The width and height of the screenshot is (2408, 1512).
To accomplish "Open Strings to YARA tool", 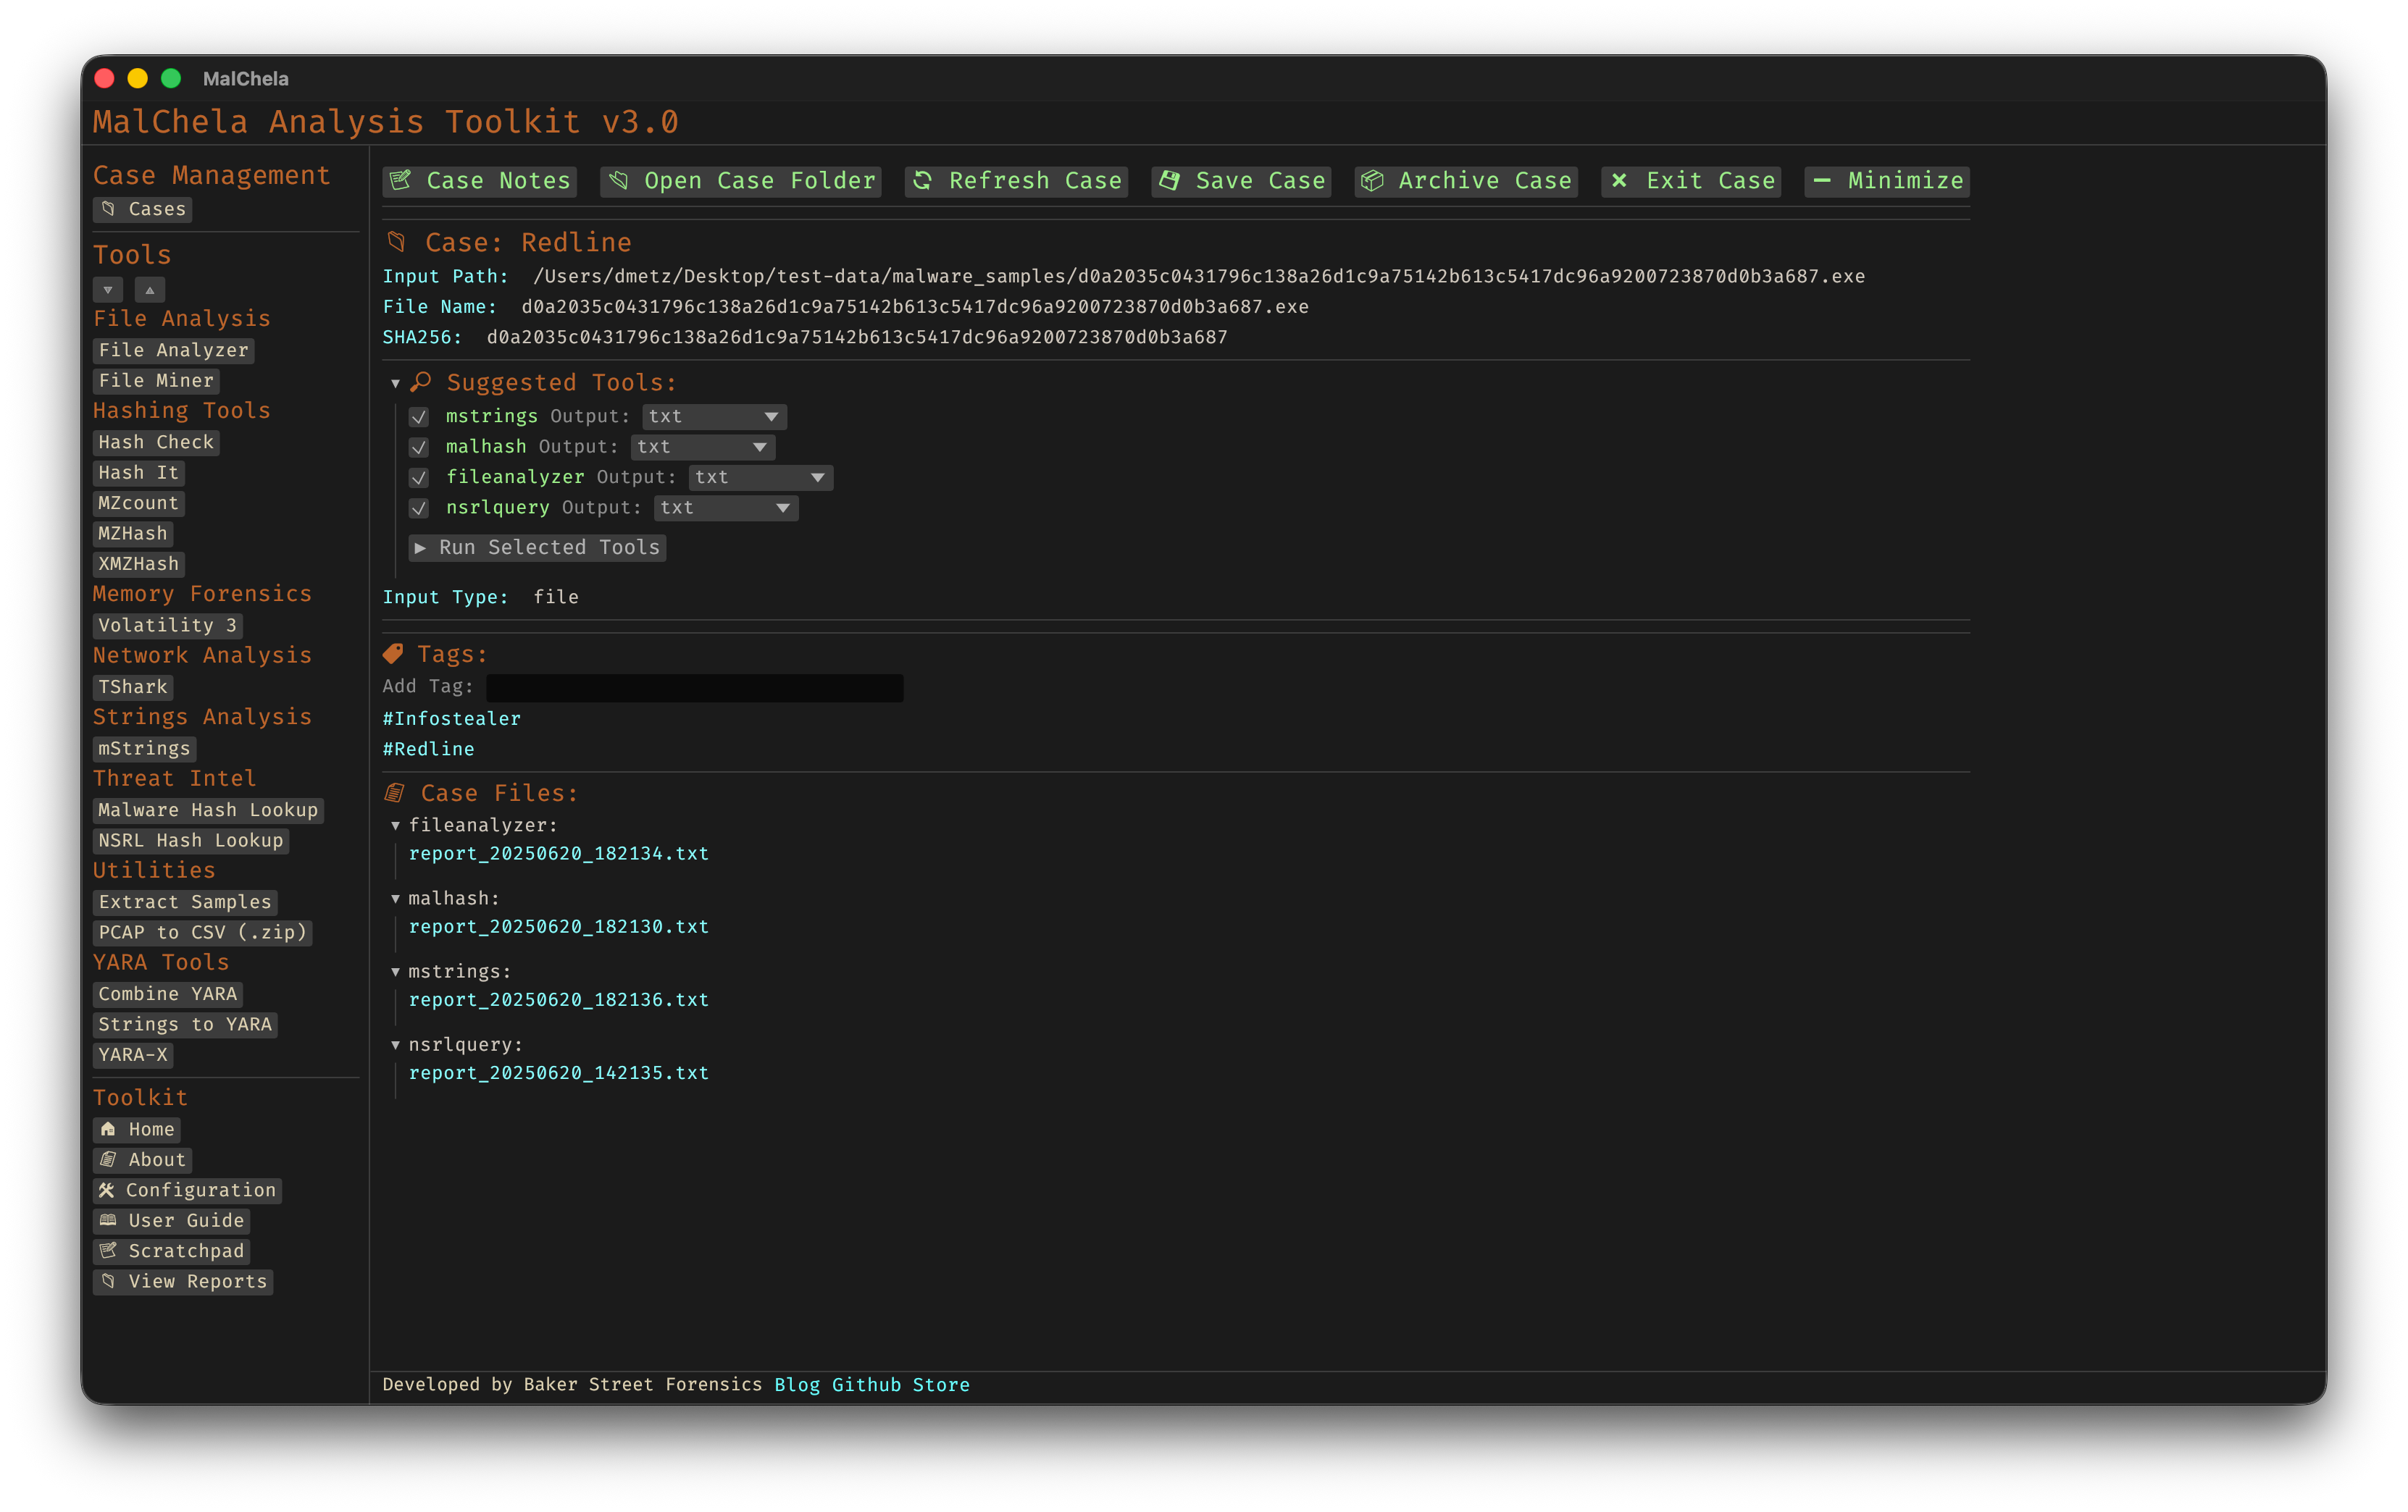I will click(185, 1025).
